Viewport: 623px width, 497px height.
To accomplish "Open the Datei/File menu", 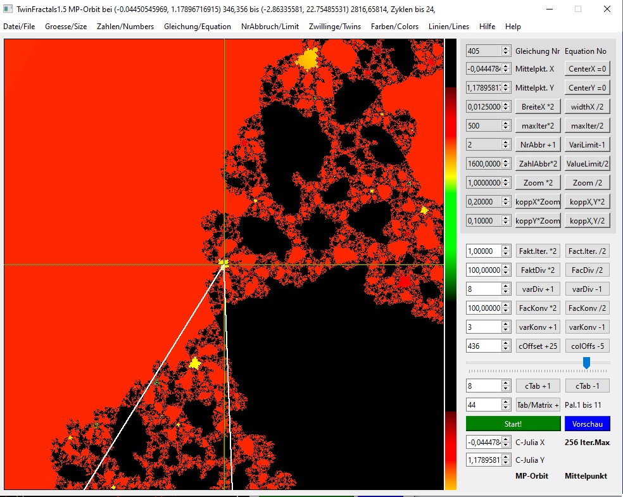I will coord(19,27).
